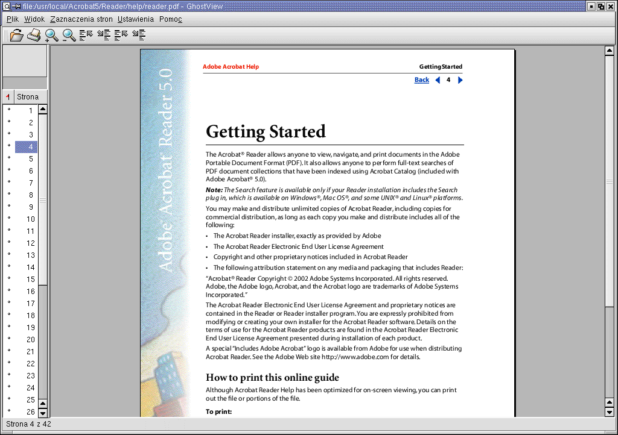Screen dimensions: 618x435
Task: Open the Plik menu
Action: point(13,19)
